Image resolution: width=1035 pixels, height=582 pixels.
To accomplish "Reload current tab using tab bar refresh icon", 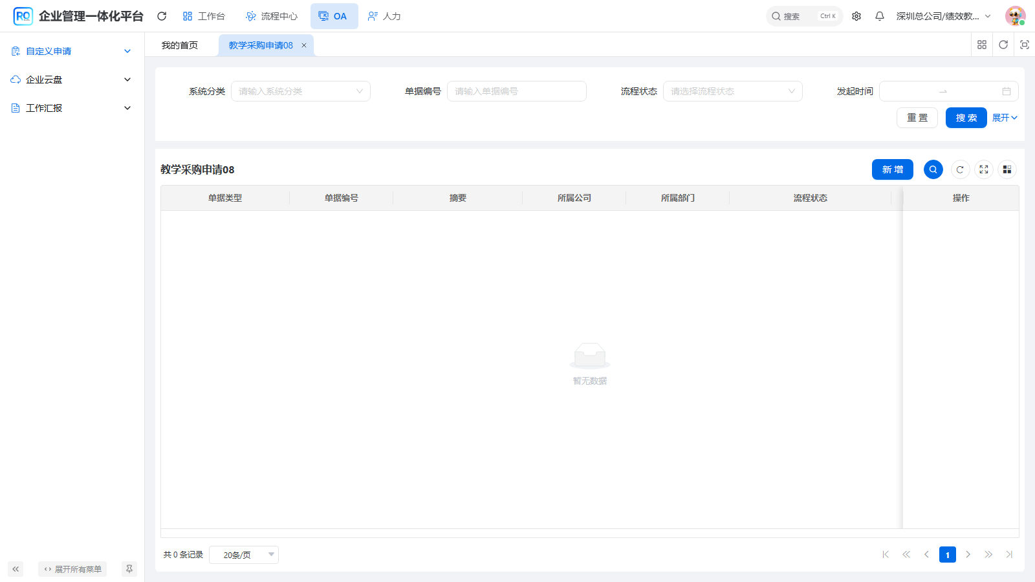I will tap(1003, 45).
